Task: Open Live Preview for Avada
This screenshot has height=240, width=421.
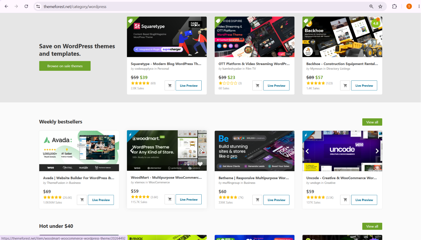Action: coord(101,200)
